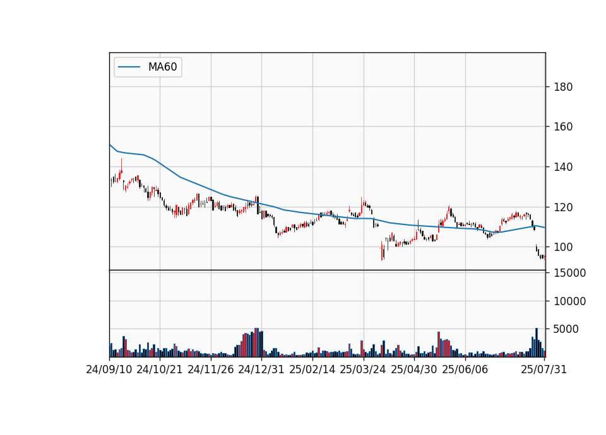
Task: Click the 24/10/21 date label
Action: point(160,370)
